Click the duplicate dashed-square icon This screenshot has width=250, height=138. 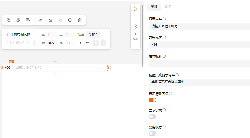coord(18,20)
